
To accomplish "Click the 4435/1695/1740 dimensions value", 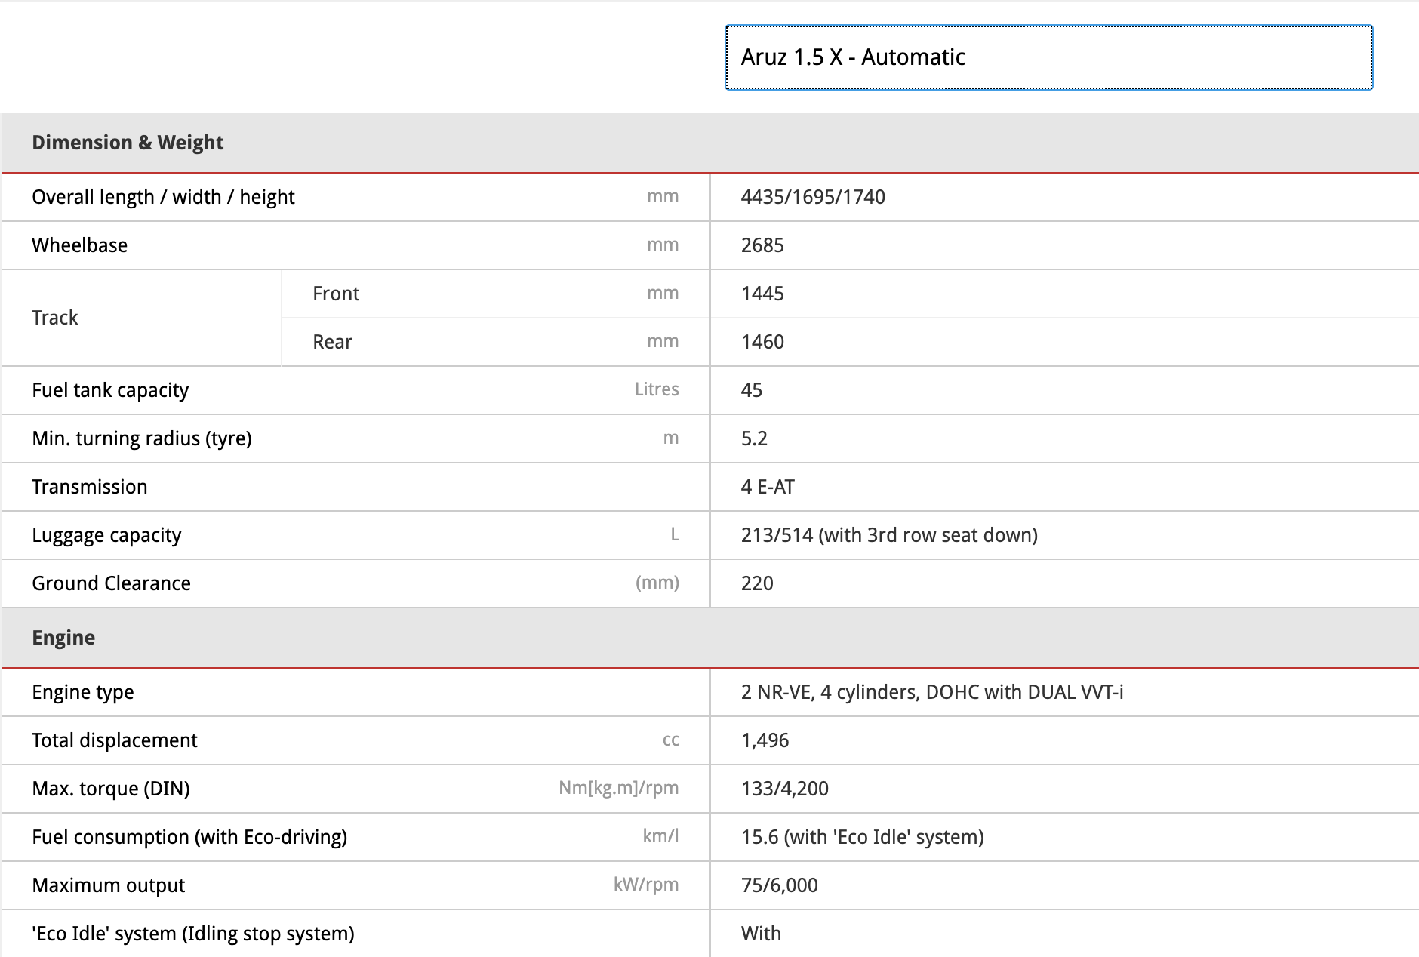I will pos(813,197).
